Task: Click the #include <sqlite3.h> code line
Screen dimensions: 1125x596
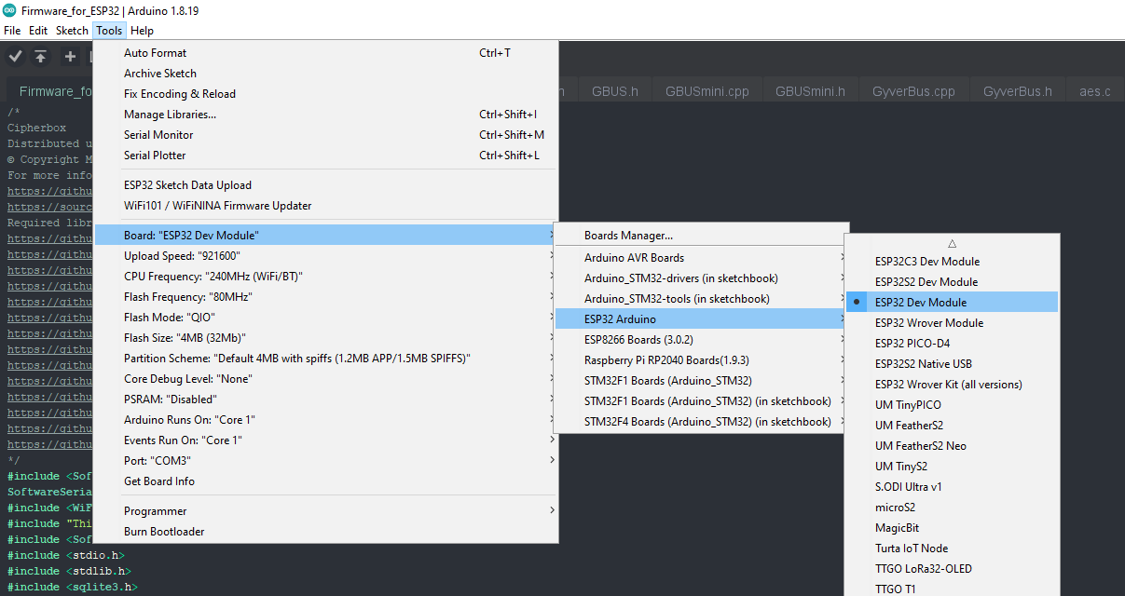Action: point(72,587)
